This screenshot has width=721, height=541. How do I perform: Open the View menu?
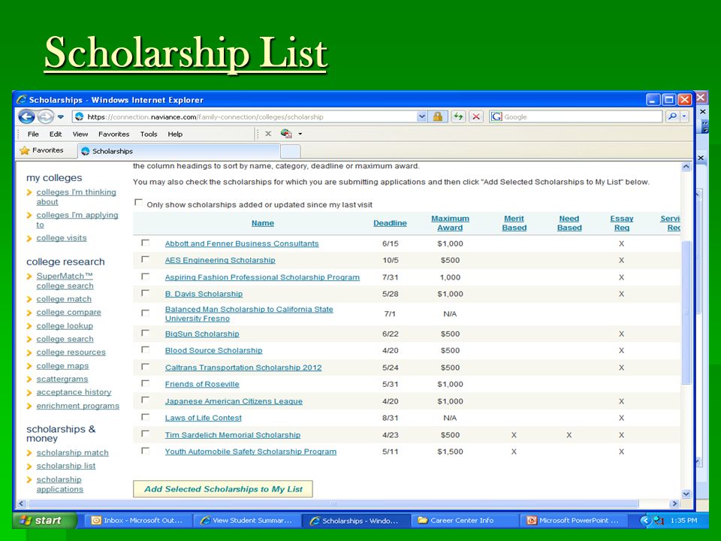click(x=80, y=134)
